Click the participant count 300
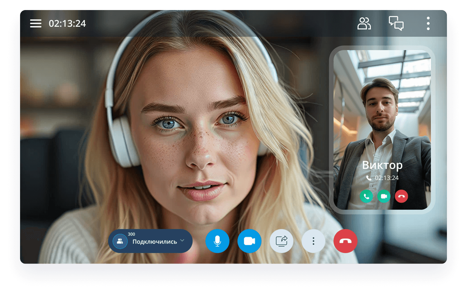Screen dimensions: 467x294 coord(131,234)
